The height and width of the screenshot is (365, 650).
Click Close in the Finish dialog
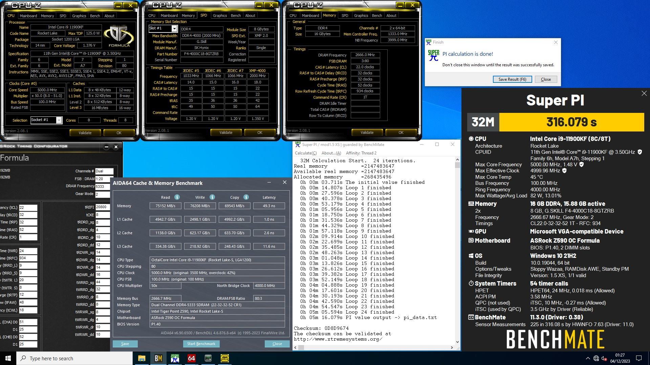click(x=546, y=79)
